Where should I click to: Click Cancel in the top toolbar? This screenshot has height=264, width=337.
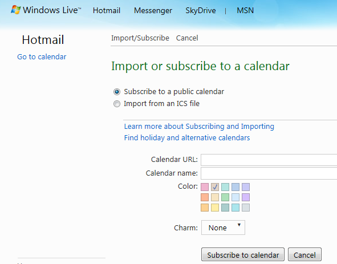pos(187,38)
